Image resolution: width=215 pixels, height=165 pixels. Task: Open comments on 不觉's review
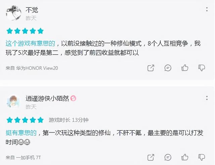pyautogui.click(x=168, y=68)
